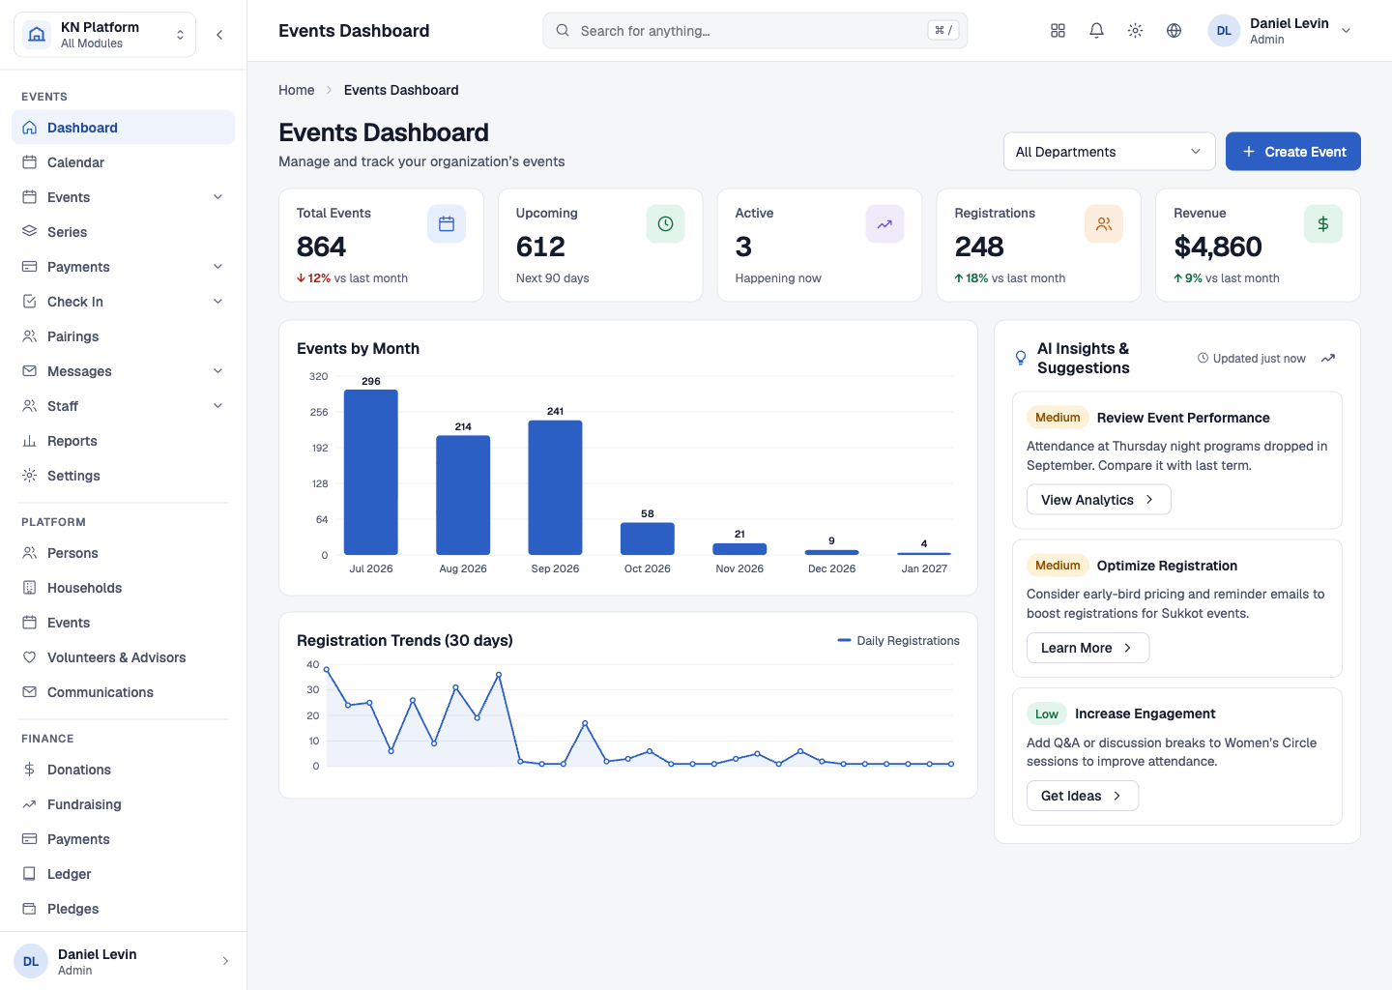Open Daniel Levin user menu in header
This screenshot has width=1392, height=990.
pos(1281,31)
